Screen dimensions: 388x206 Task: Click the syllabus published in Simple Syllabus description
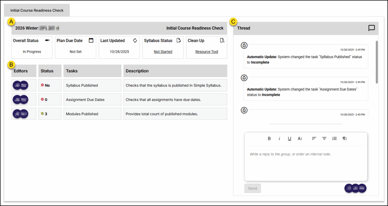(x=174, y=85)
